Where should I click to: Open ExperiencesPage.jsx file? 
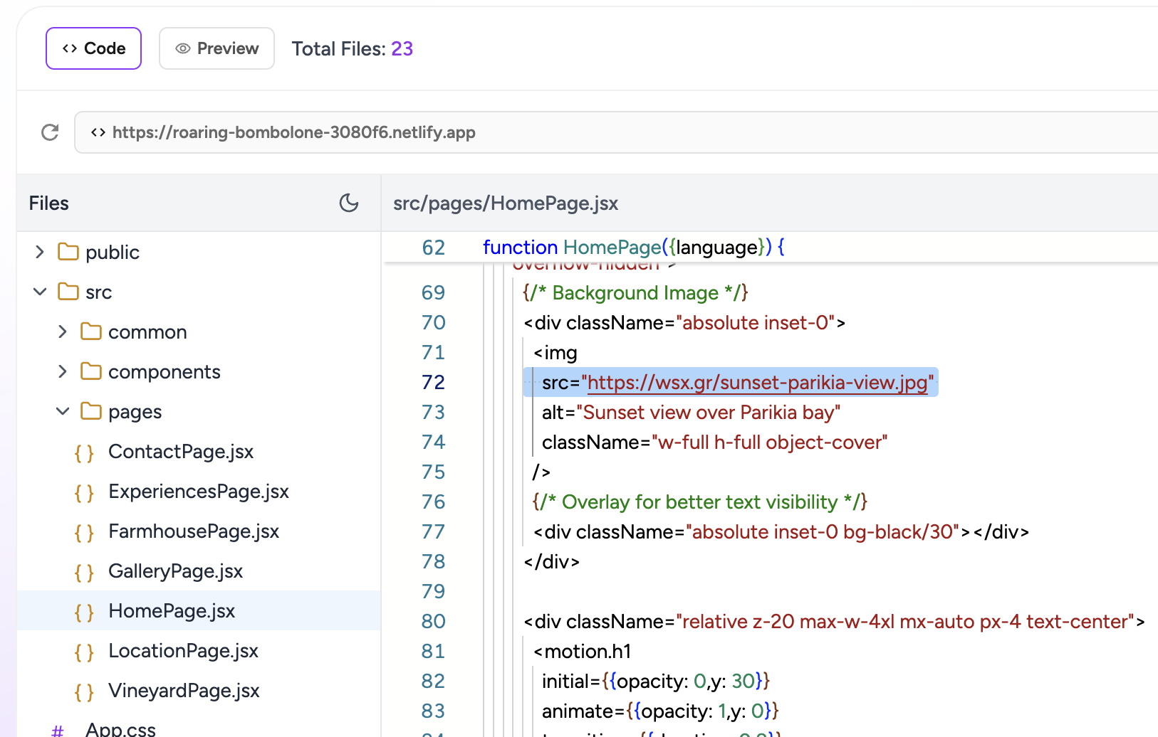199,492
